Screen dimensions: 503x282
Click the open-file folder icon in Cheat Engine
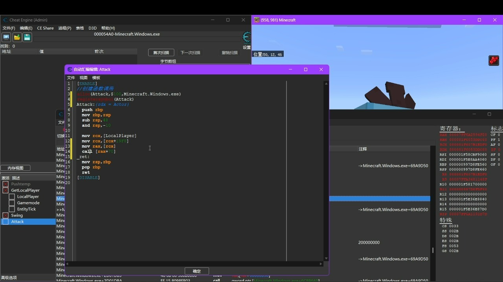coord(17,37)
